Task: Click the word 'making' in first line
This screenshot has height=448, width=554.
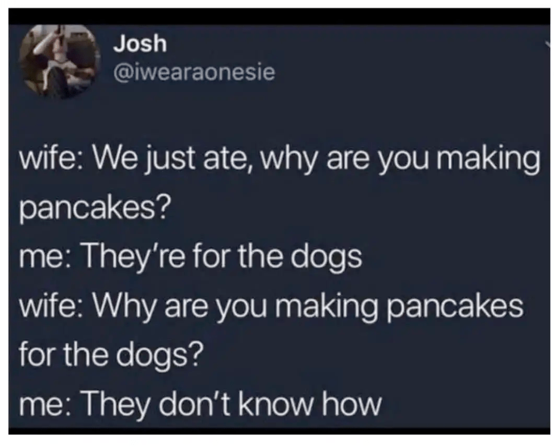Action: 488,160
